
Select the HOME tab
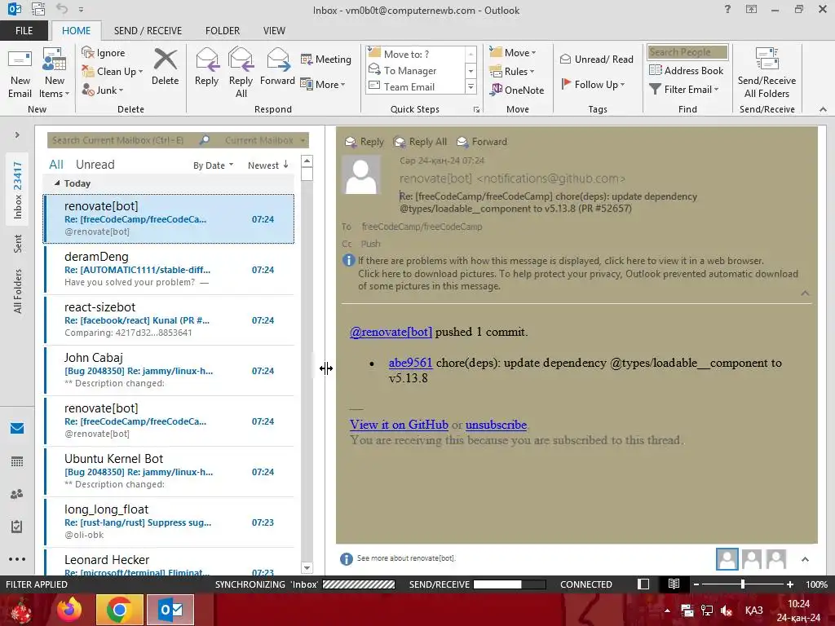click(76, 31)
